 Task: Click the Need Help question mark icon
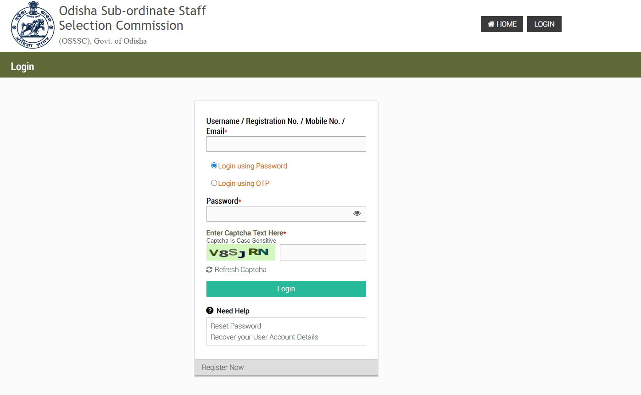210,311
